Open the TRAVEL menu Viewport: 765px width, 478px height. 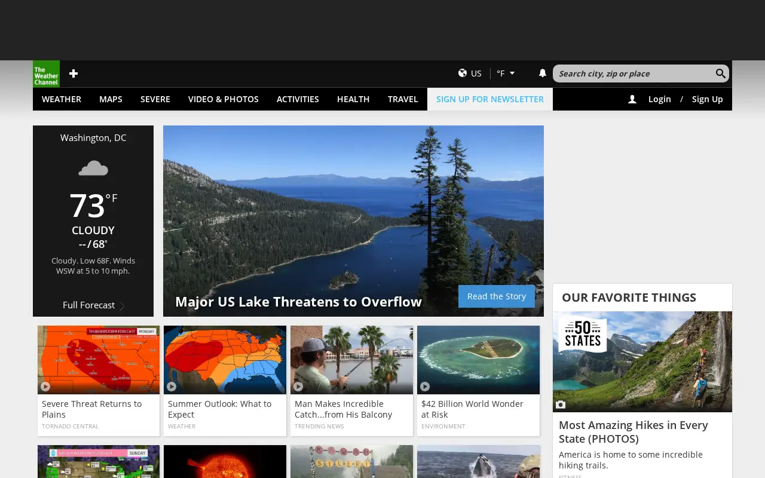403,99
